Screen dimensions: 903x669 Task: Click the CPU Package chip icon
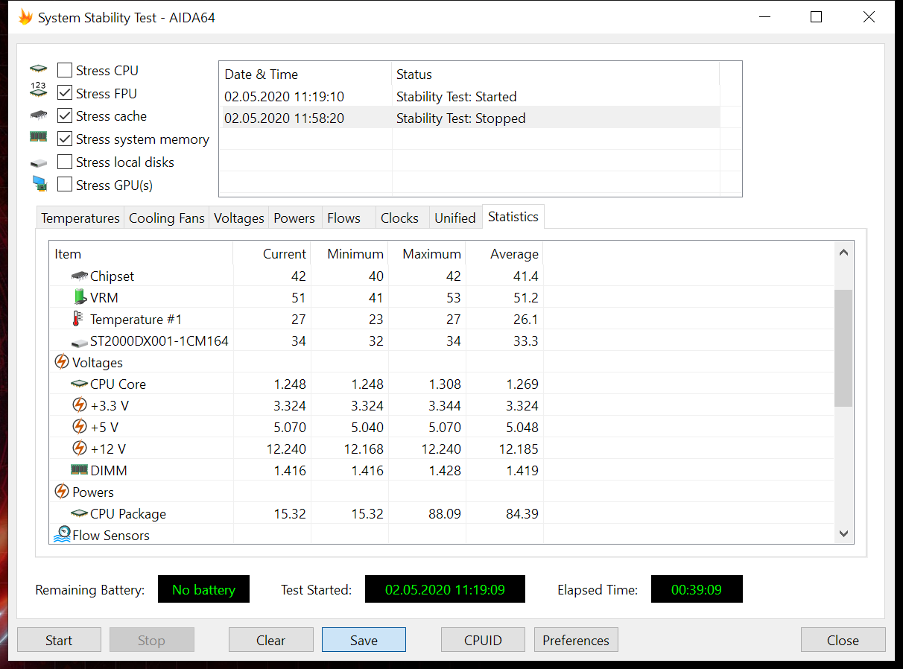pyautogui.click(x=80, y=514)
